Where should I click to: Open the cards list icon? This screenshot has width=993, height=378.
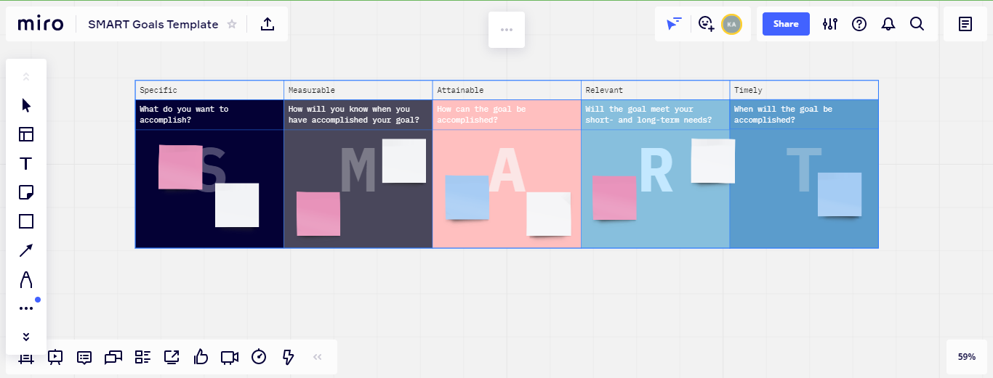click(142, 357)
